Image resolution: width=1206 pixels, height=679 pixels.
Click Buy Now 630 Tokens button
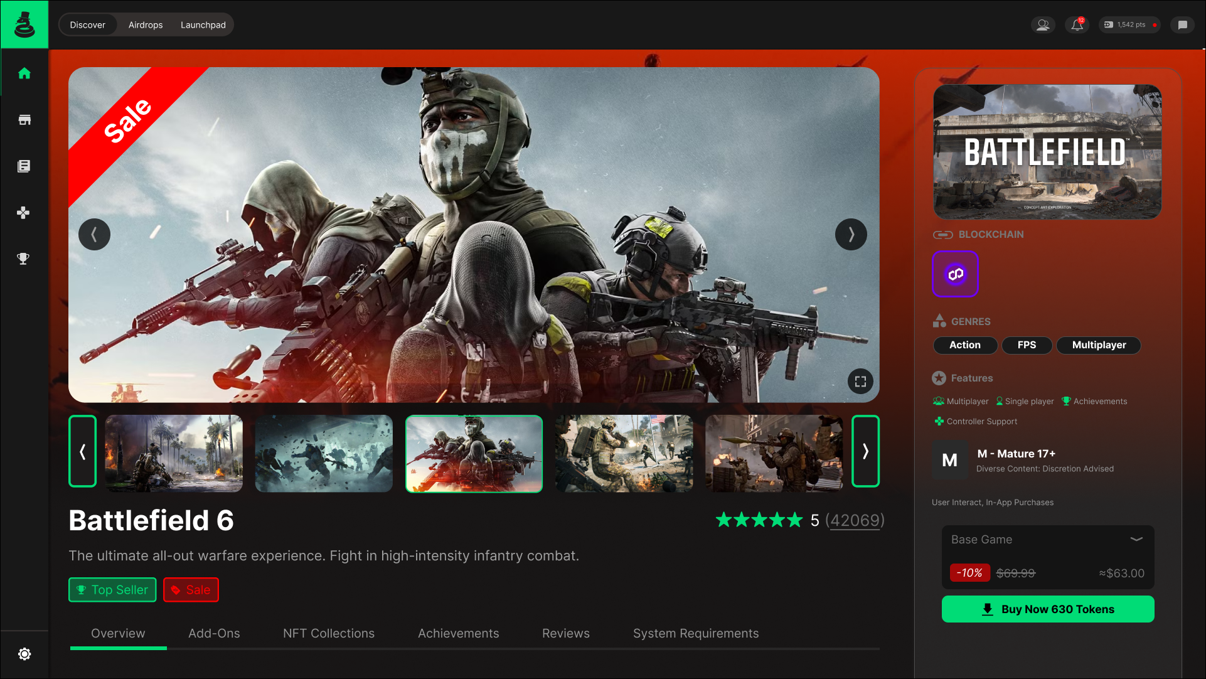pyautogui.click(x=1047, y=609)
